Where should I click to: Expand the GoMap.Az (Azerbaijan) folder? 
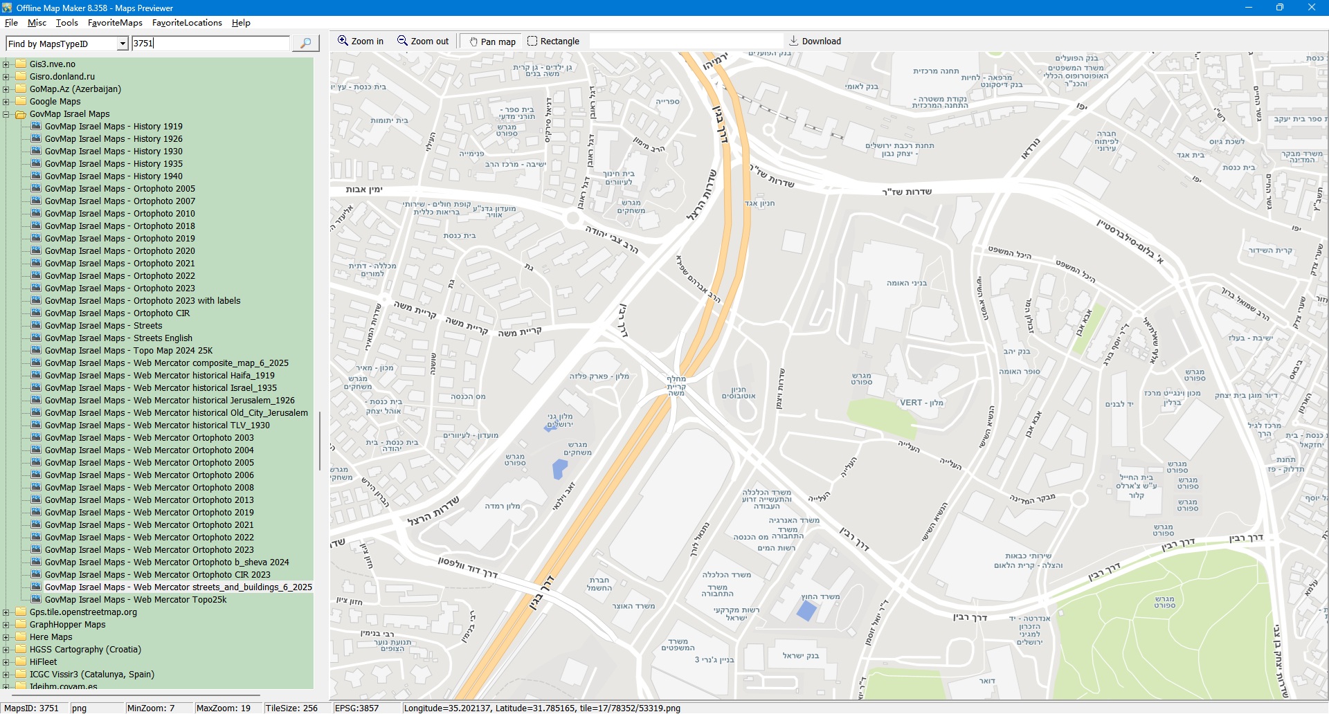[x=6, y=89]
